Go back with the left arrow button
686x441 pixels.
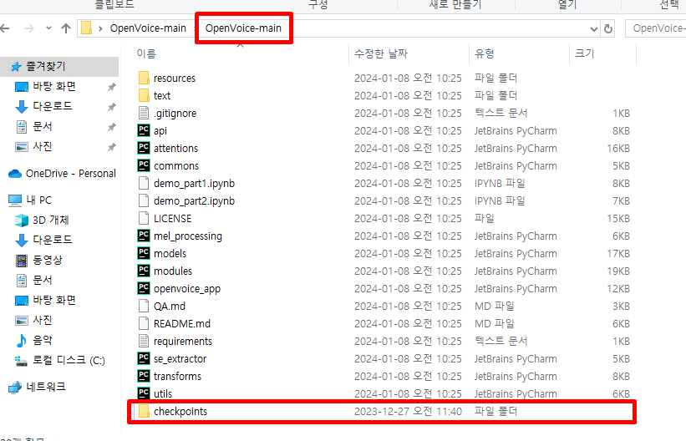(5, 28)
